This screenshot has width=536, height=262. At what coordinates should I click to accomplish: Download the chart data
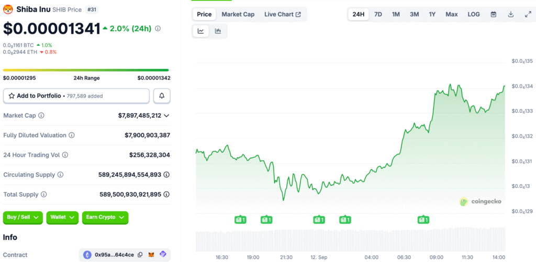(511, 14)
